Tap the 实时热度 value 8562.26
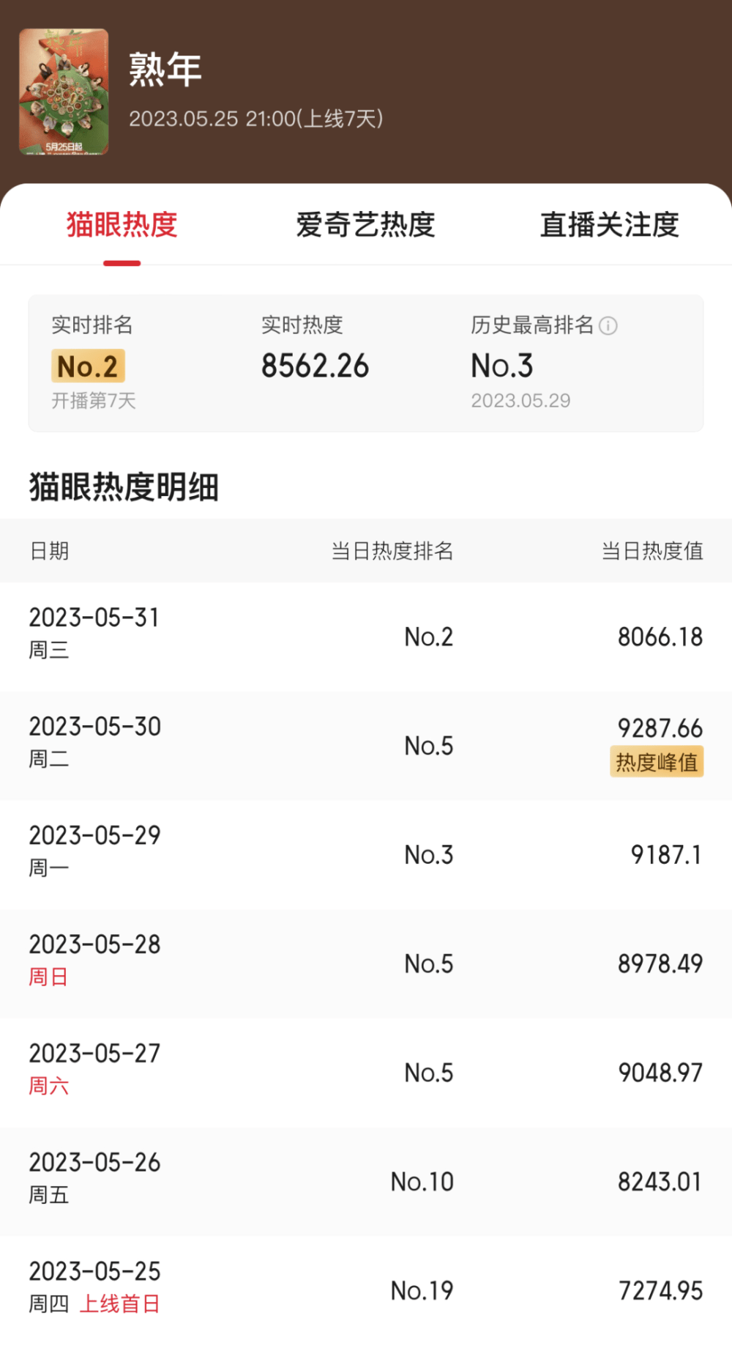The height and width of the screenshot is (1351, 732). pyautogui.click(x=315, y=366)
